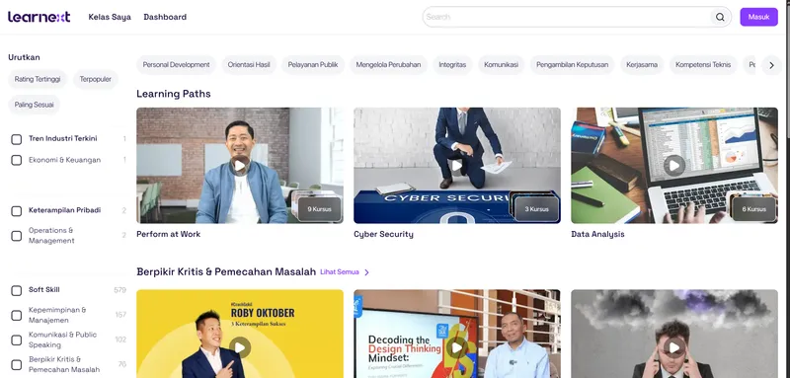Enable the Soft Skill checkbox

tap(17, 290)
